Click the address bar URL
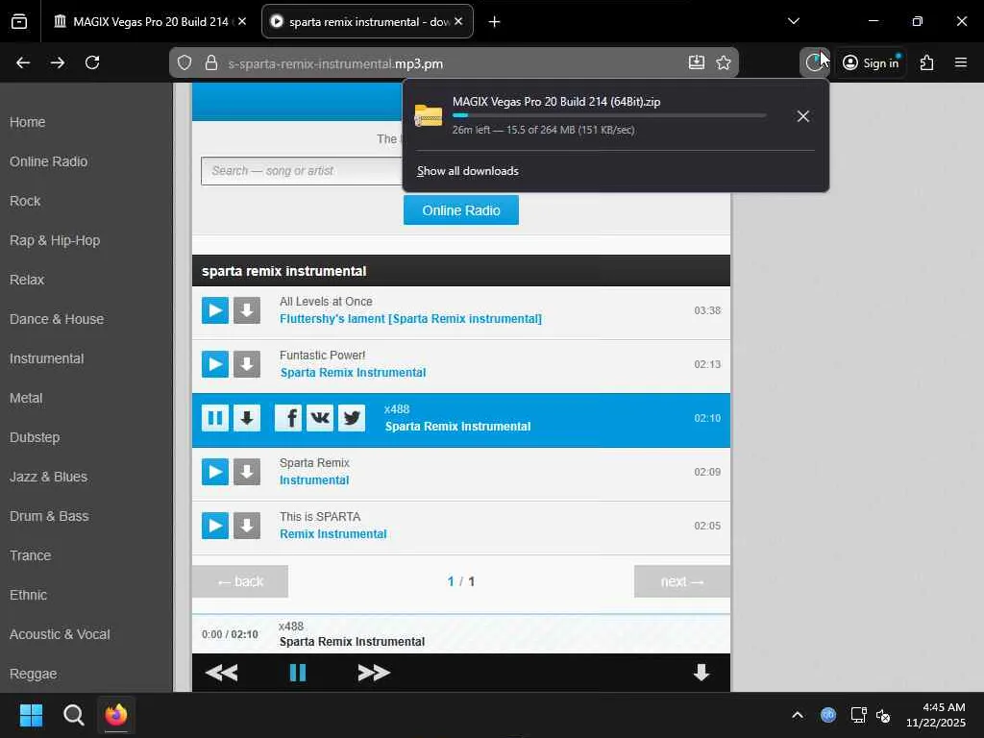This screenshot has height=738, width=984. pos(335,64)
